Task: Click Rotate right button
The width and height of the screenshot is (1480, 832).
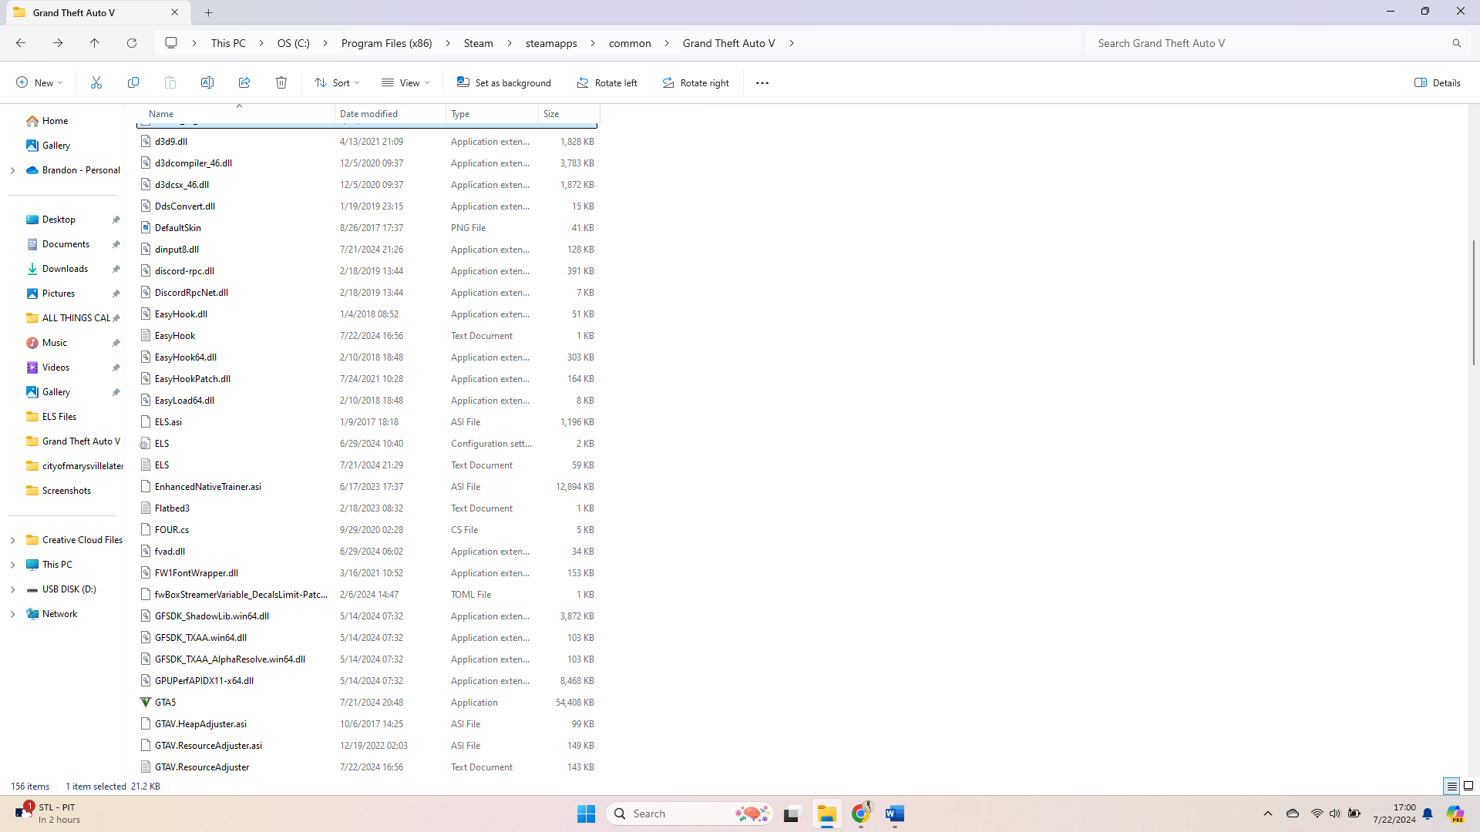Action: pyautogui.click(x=696, y=83)
